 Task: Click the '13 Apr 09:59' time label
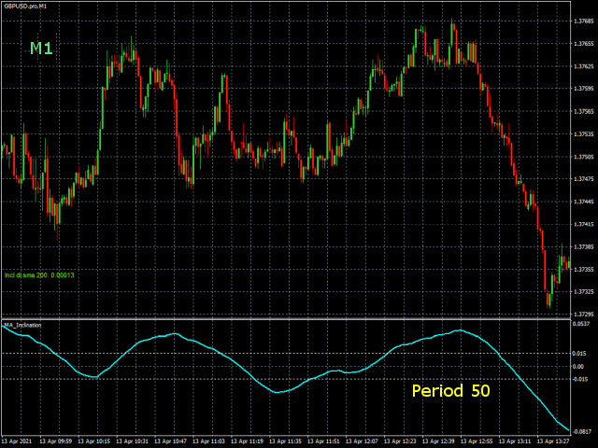coord(56,441)
